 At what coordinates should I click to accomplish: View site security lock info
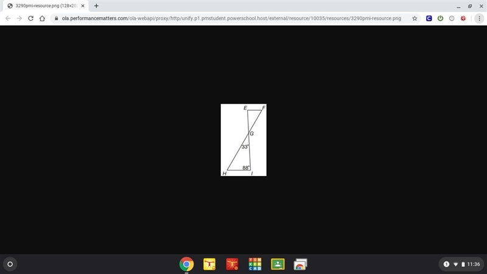tap(56, 18)
